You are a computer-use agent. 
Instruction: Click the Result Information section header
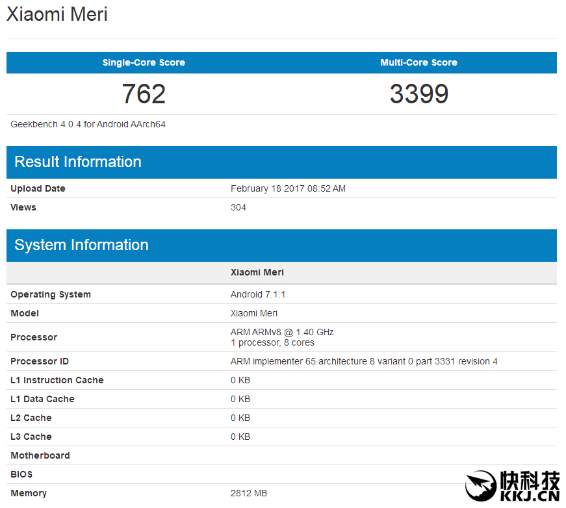point(78,162)
